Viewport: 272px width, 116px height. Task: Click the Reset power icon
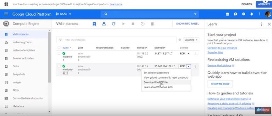(143, 24)
